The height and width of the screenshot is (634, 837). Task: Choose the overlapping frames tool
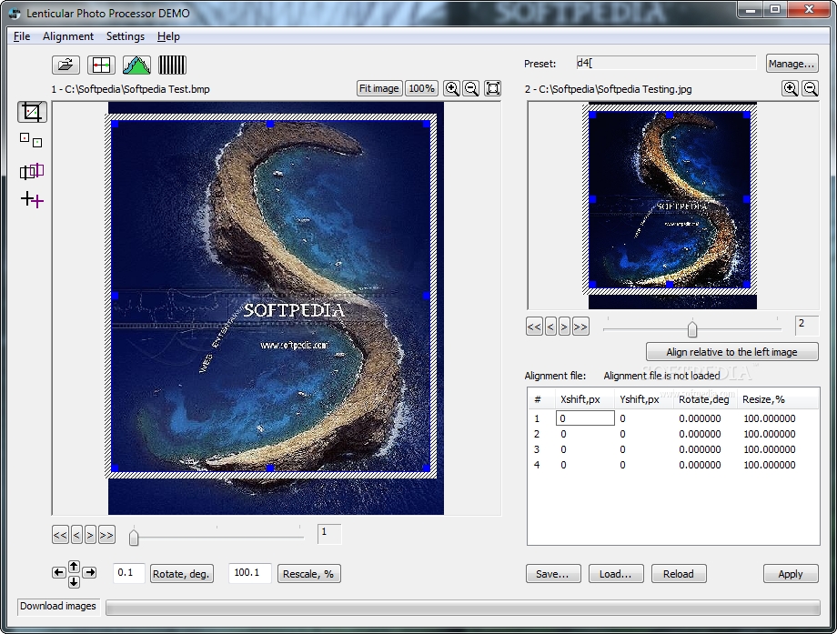click(x=32, y=171)
